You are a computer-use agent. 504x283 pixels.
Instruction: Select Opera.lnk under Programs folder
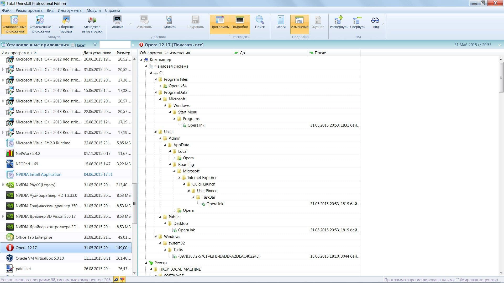196,125
